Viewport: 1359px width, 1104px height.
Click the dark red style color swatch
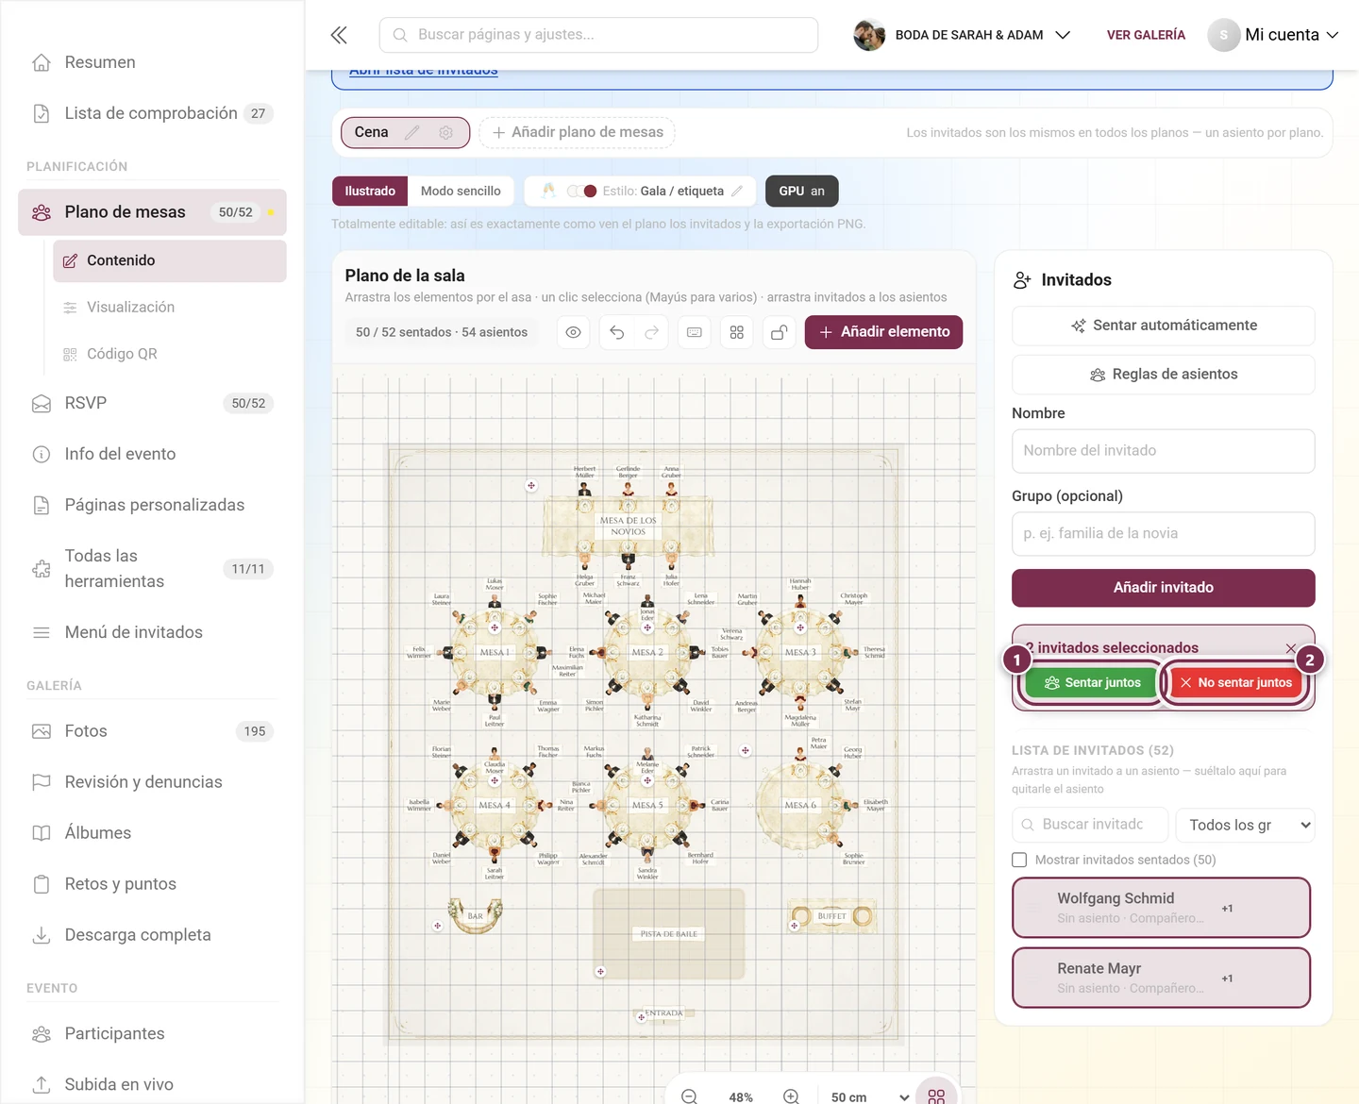click(x=591, y=191)
